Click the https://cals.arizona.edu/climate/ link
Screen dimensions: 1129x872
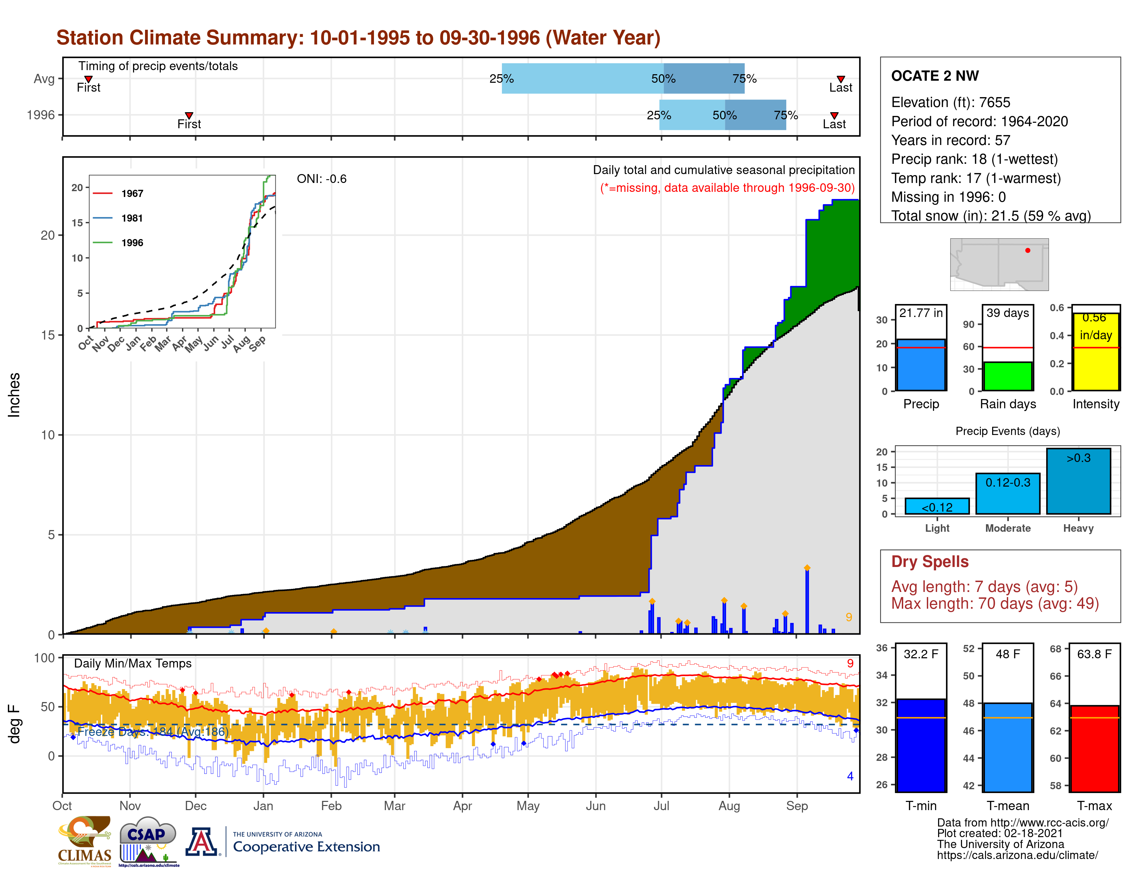(x=1017, y=855)
